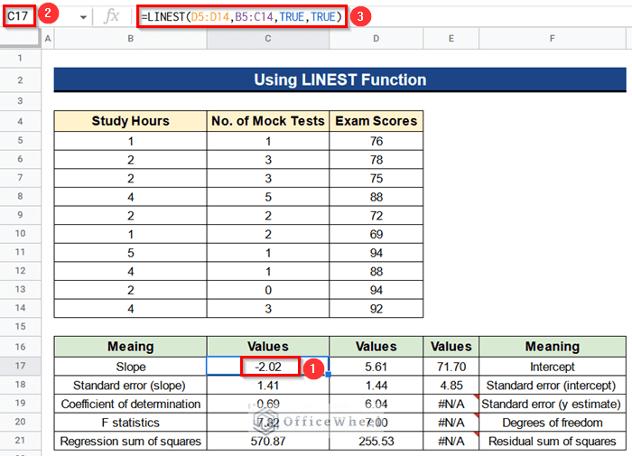Select exam score 76 cell

(x=376, y=141)
